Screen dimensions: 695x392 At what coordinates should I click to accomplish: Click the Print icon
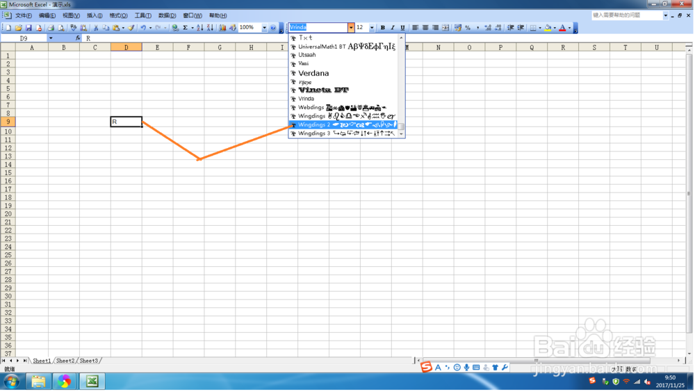pos(51,28)
